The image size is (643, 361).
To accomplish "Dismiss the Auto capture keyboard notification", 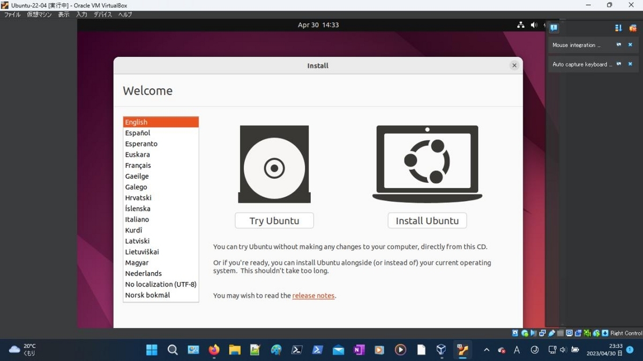I will 630,64.
